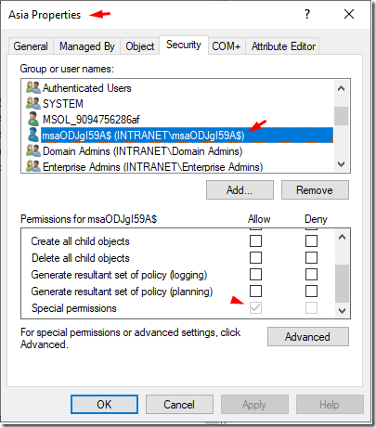This screenshot has width=376, height=428.
Task: Click the MSOL_9094756286af user icon
Action: click(x=33, y=119)
